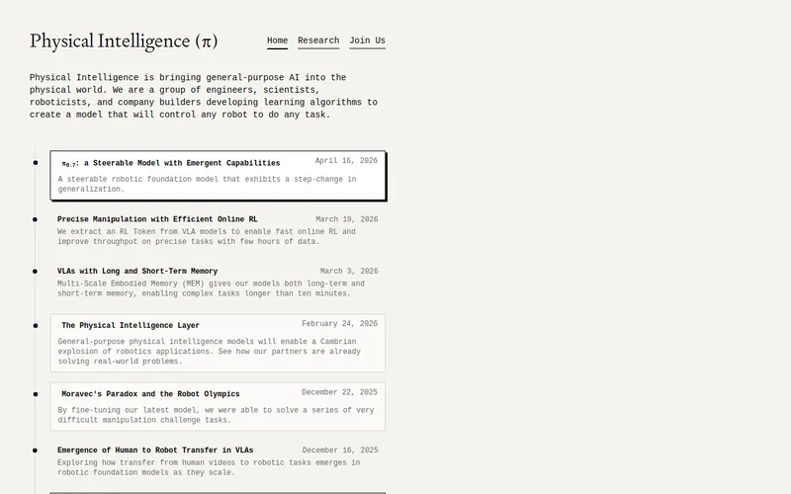
Task: Click timeline dot beside VLAs memory post
Action: tap(35, 271)
